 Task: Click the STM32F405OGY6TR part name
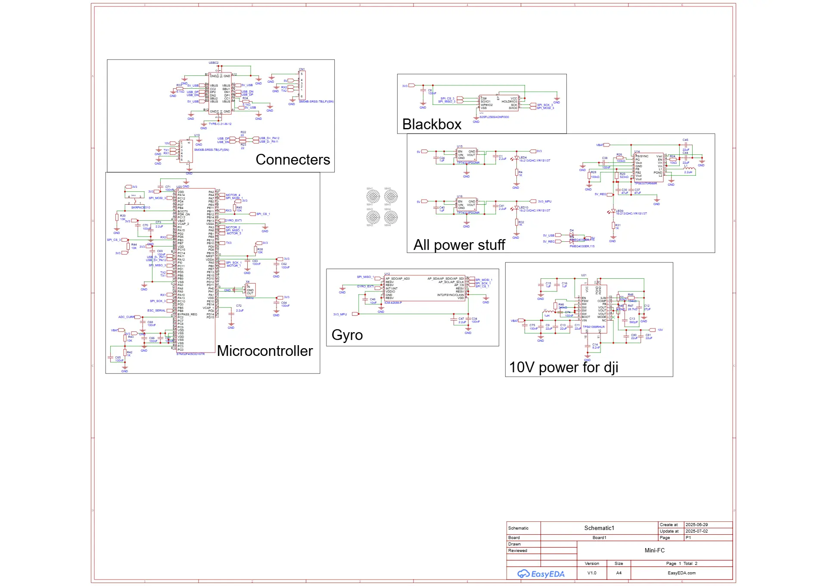tap(191, 354)
